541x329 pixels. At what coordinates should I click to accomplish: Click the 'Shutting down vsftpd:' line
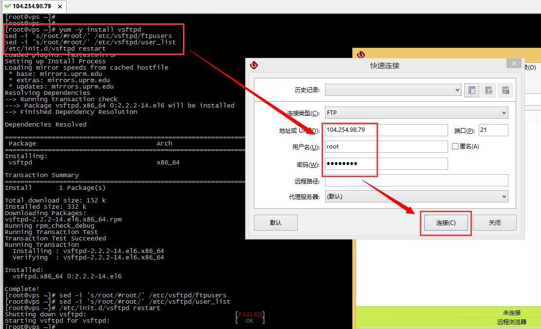[x=45, y=314]
